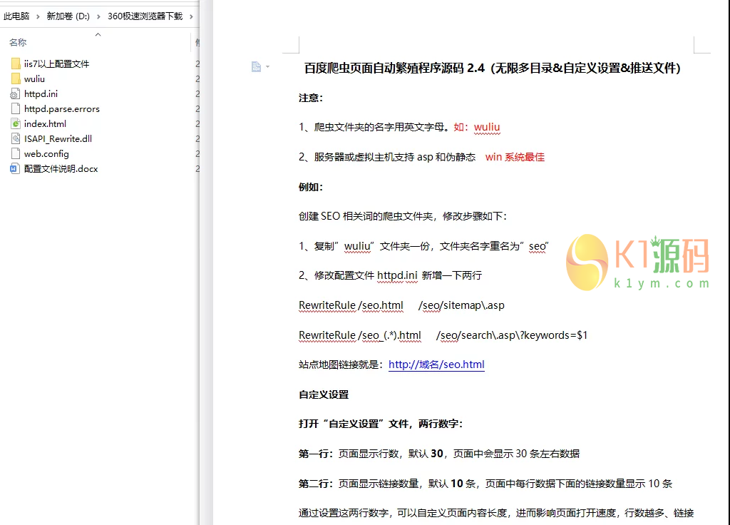Image resolution: width=730 pixels, height=525 pixels.
Task: Expand chevron after 360极速浏览器下载 breadcrumb
Action: click(191, 16)
